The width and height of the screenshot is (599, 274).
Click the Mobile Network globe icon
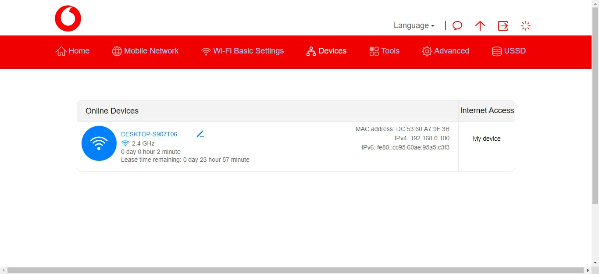(117, 51)
